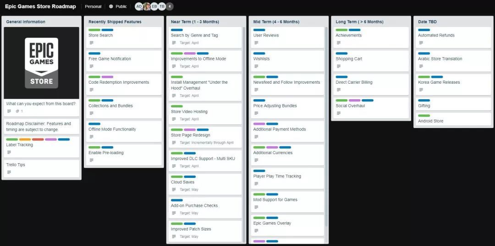This screenshot has width=495, height=246.
Task: Open the Improvements to Offline Mode card
Action: 205,61
